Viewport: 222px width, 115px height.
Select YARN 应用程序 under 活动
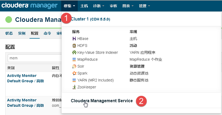(x=142, y=52)
